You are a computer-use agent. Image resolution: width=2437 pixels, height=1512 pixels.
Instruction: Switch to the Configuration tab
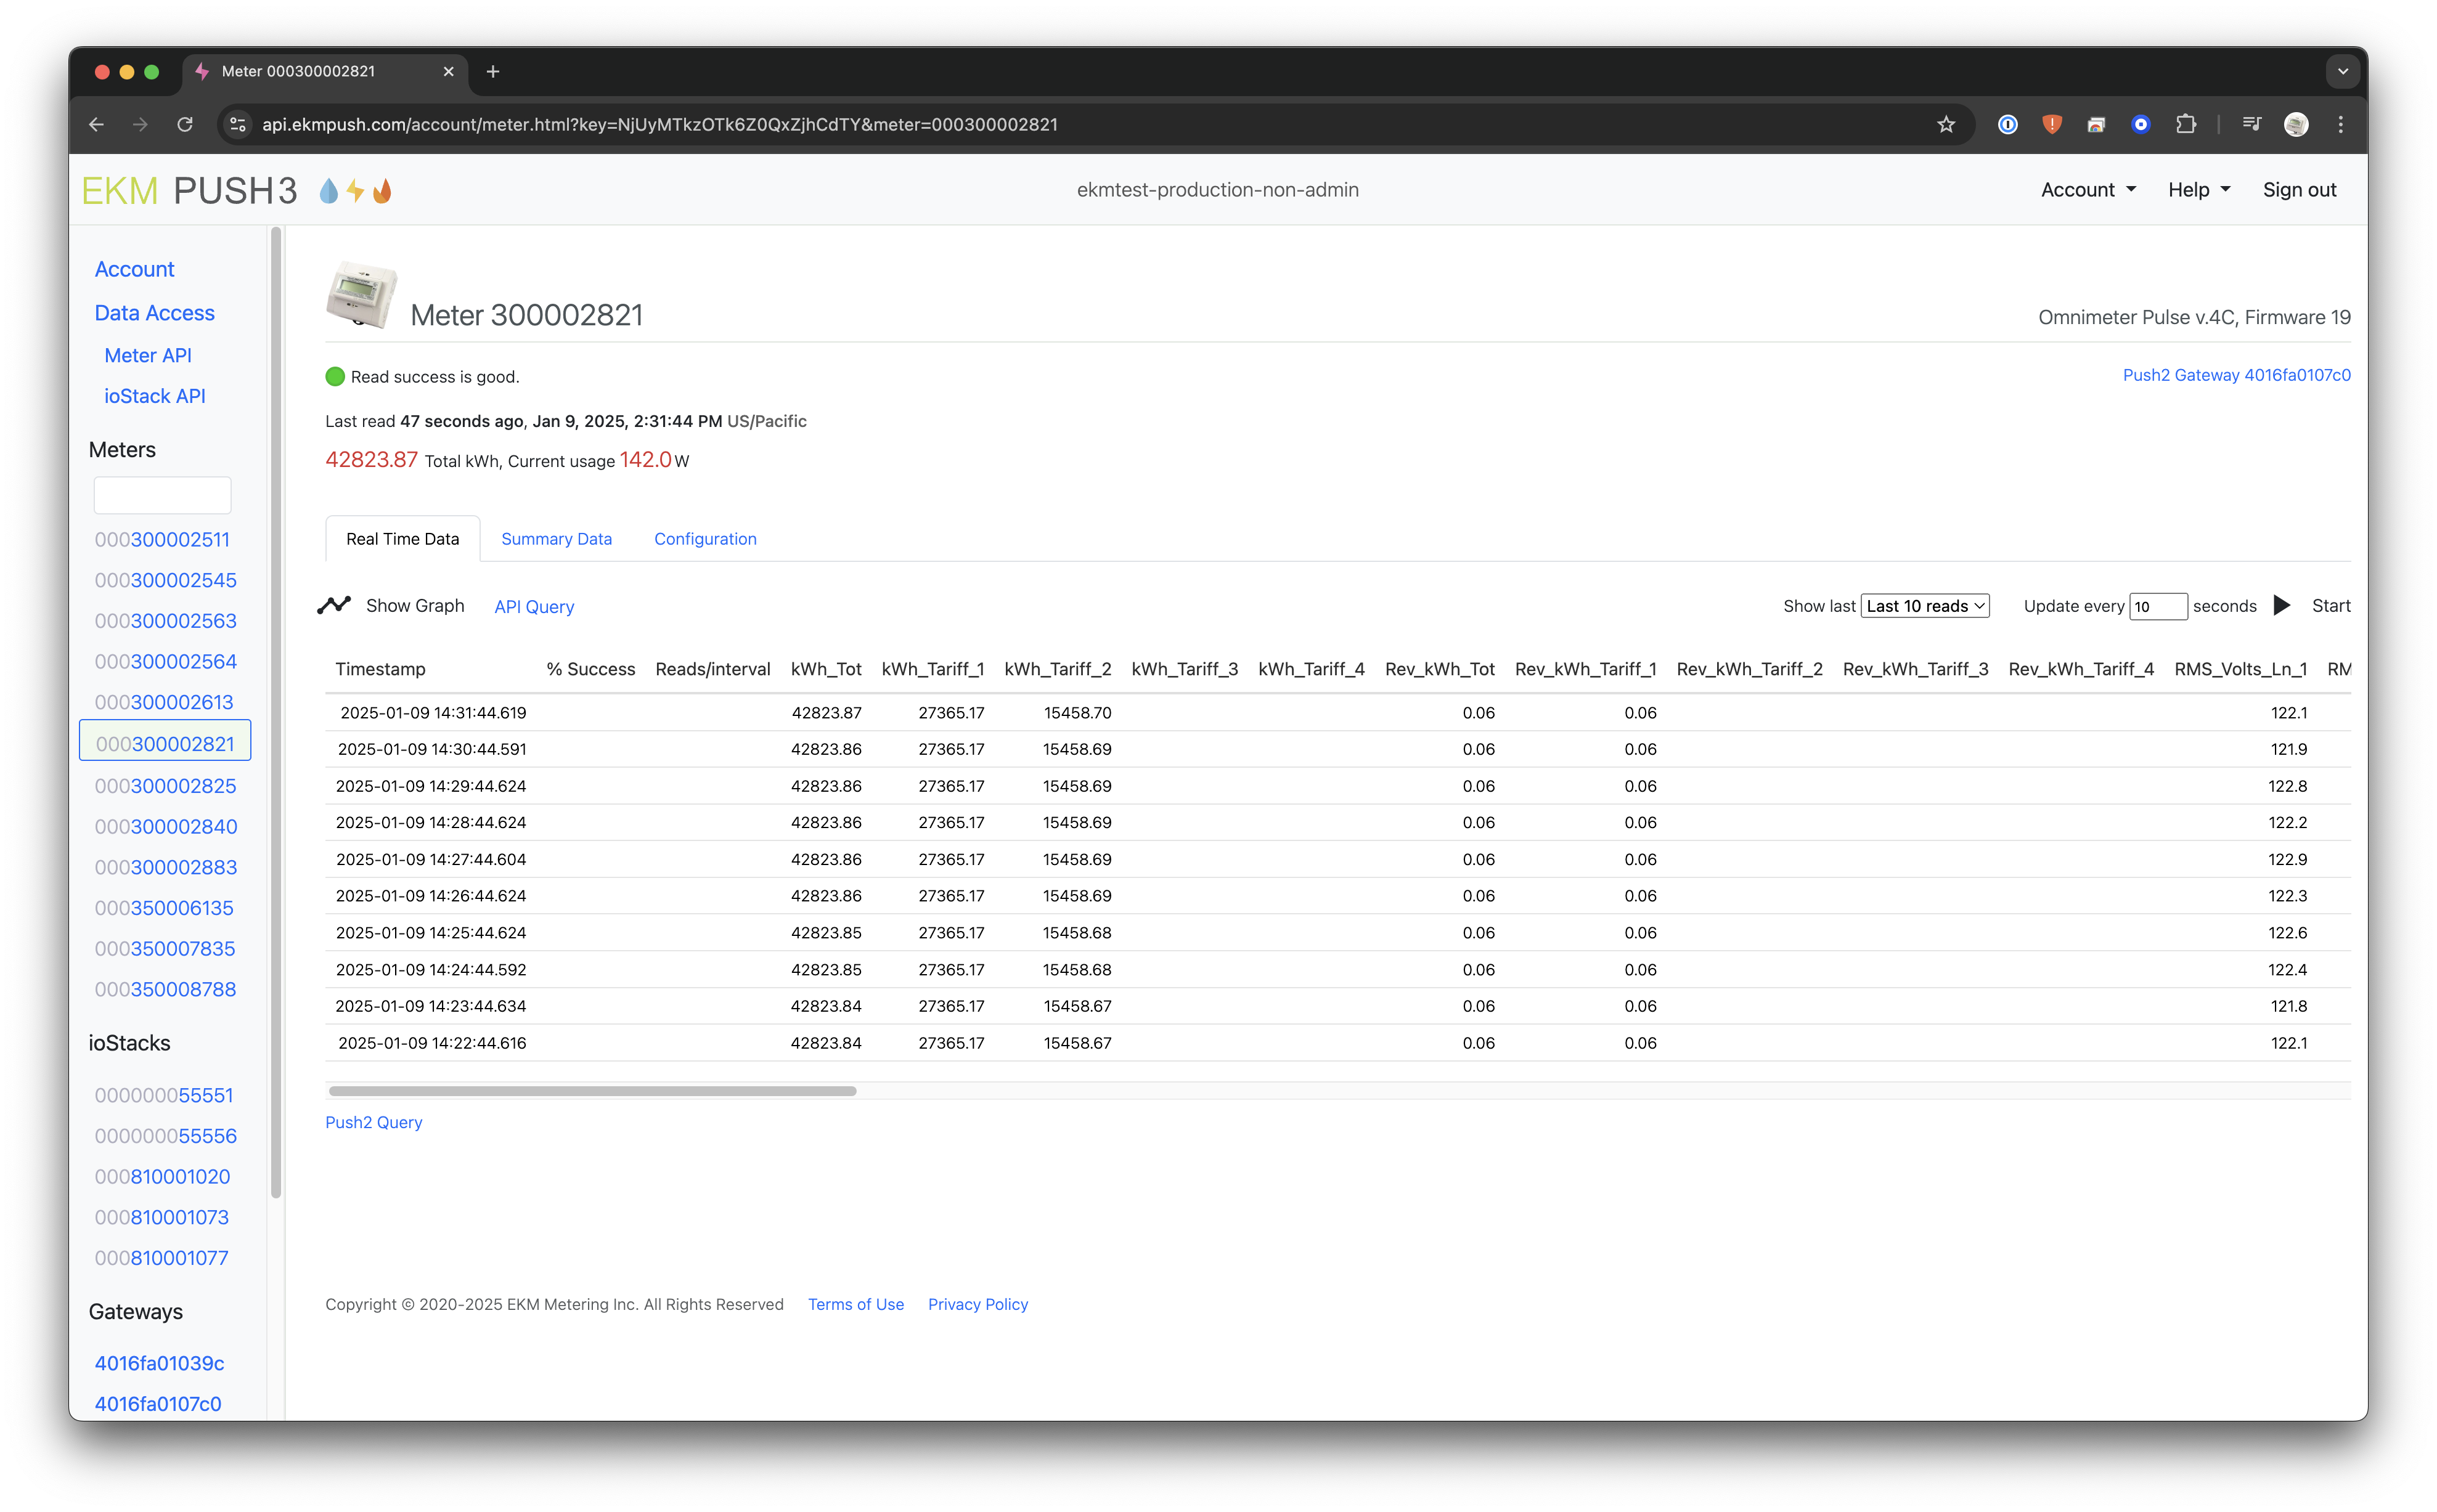(x=705, y=539)
